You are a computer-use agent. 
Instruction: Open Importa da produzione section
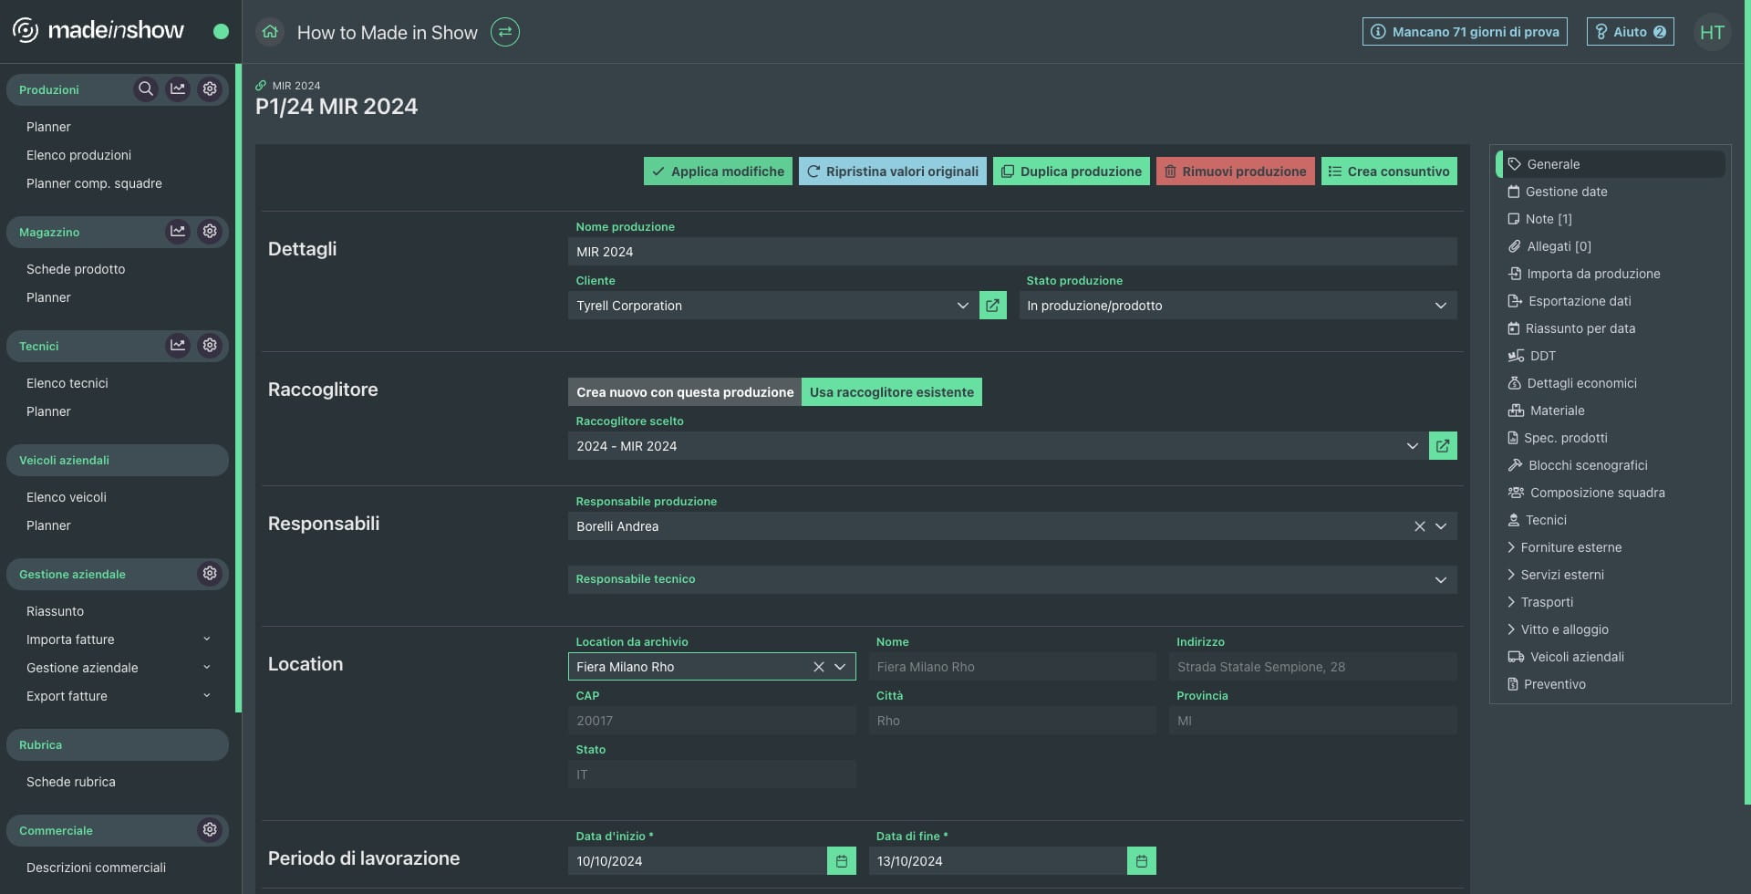[1583, 274]
